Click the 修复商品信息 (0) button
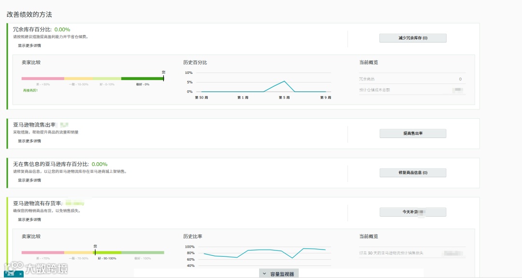The width and height of the screenshot is (522, 278). (x=413, y=173)
